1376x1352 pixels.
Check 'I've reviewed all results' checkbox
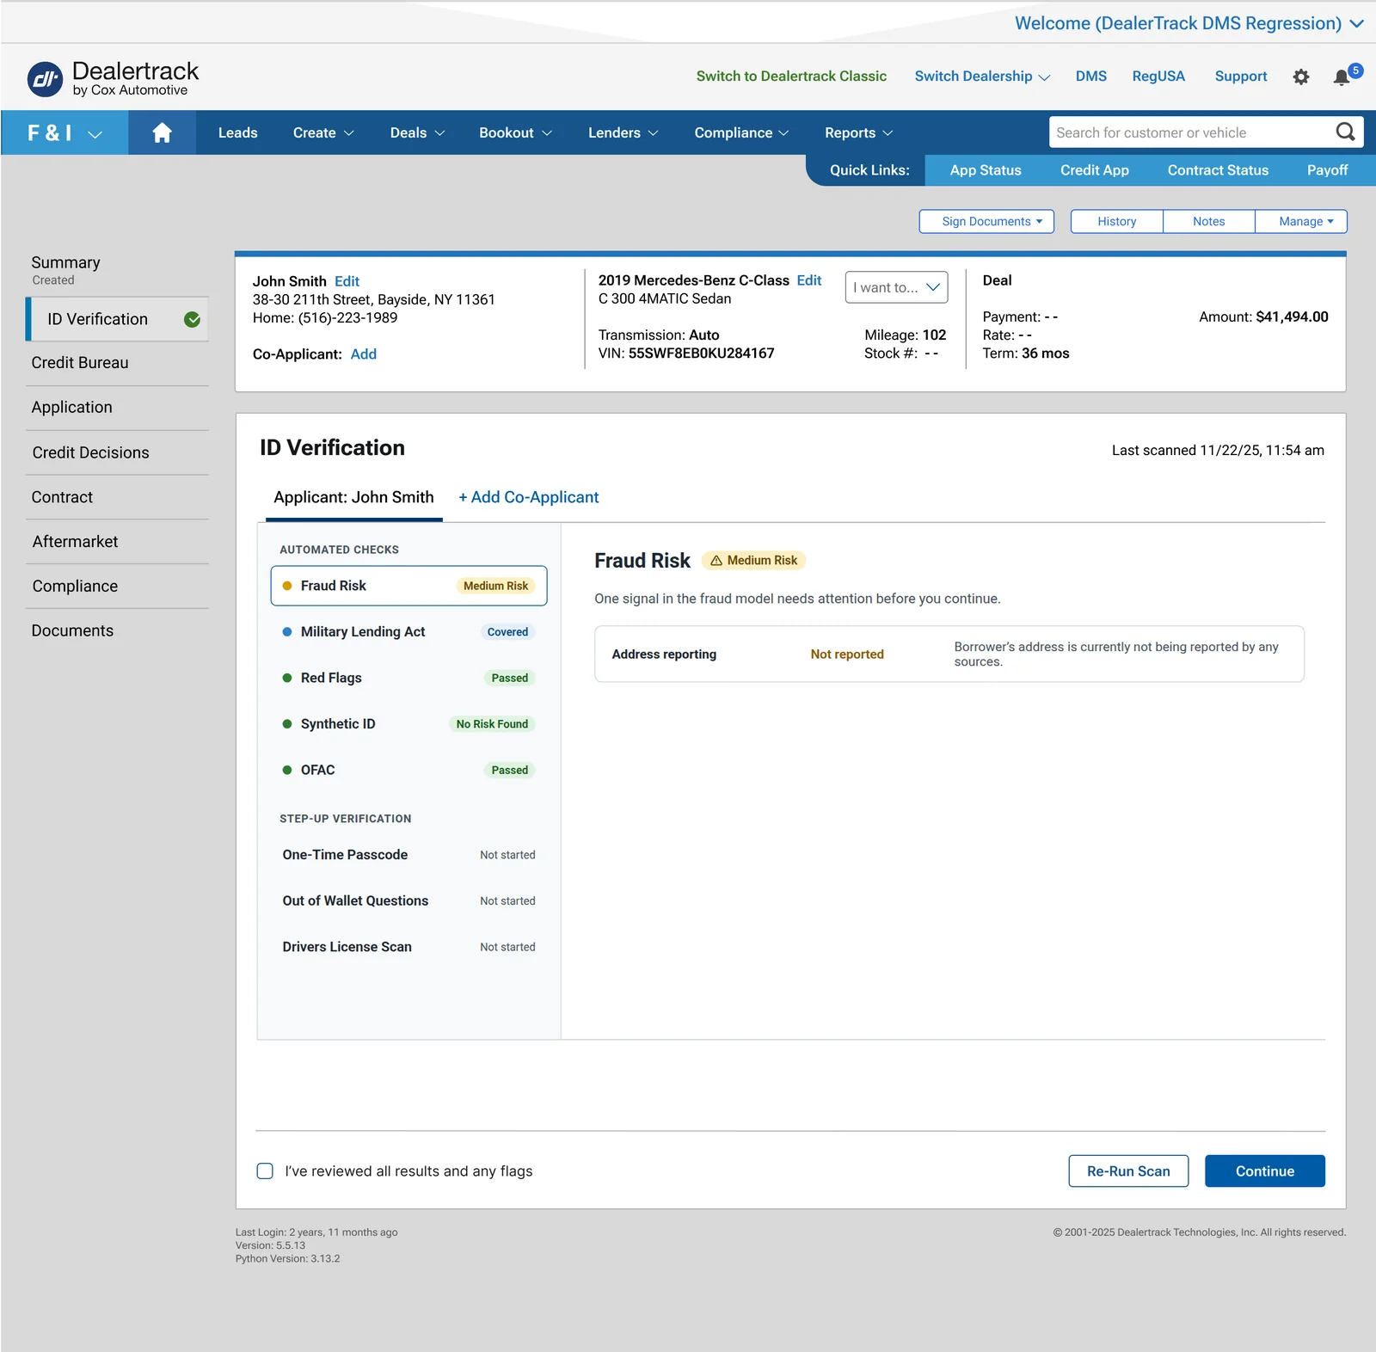[x=265, y=1171]
